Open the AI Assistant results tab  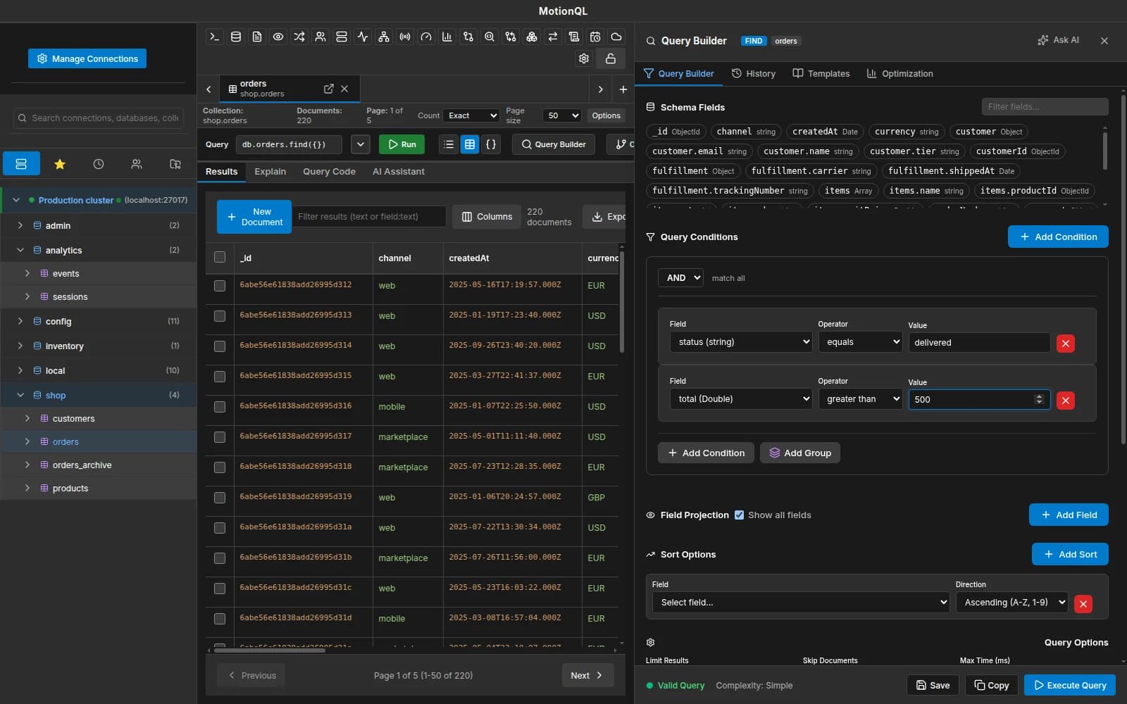(399, 172)
